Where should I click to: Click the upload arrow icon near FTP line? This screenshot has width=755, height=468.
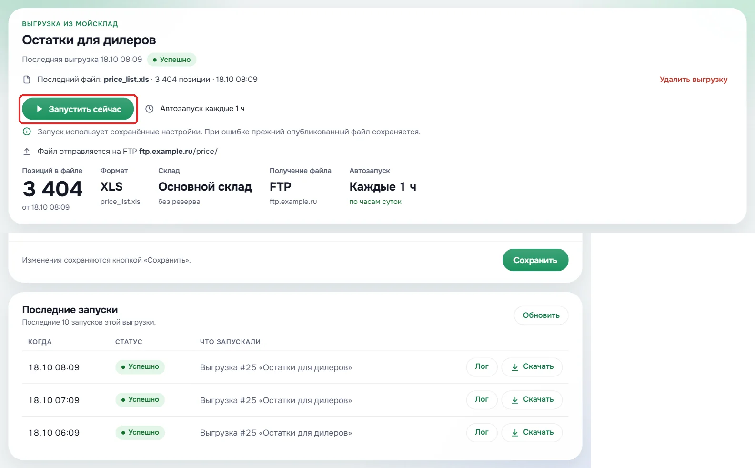[x=27, y=152]
